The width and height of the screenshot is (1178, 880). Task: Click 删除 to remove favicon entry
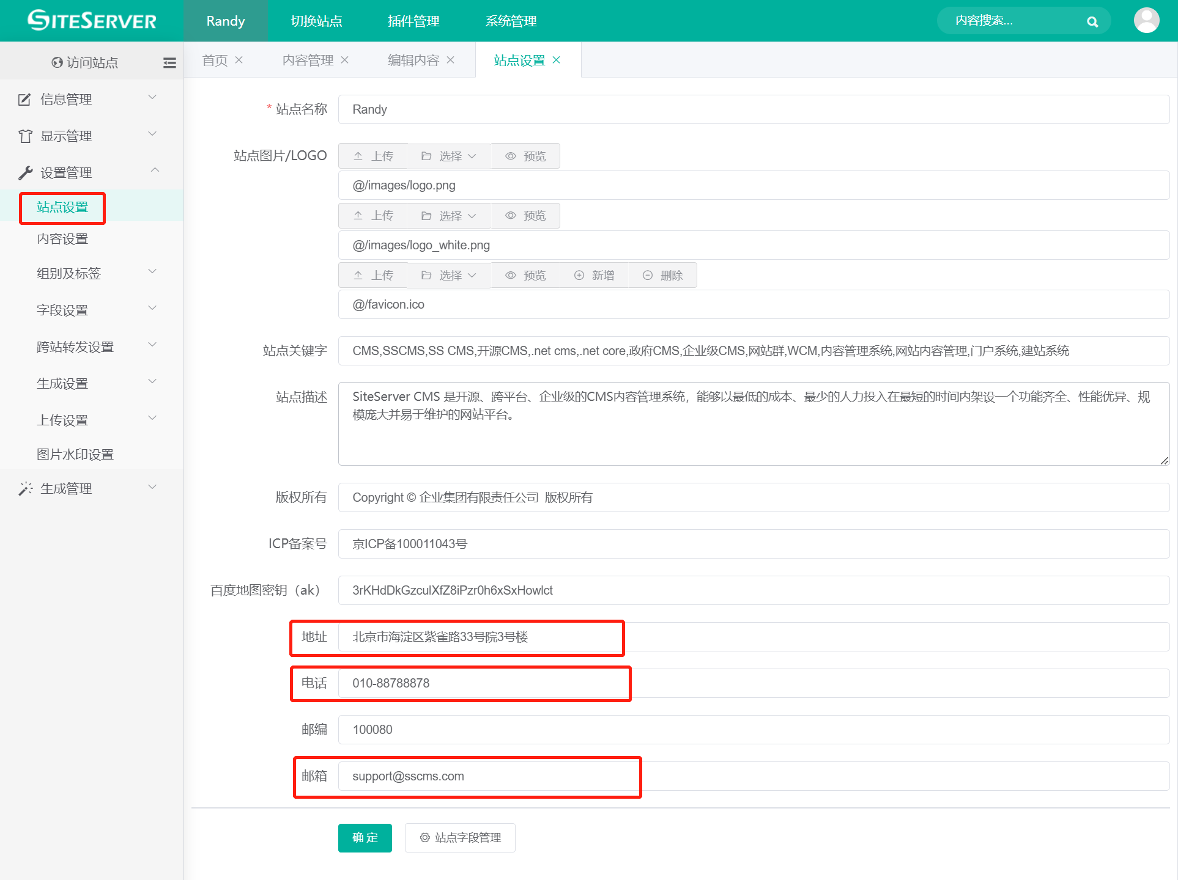[662, 276]
